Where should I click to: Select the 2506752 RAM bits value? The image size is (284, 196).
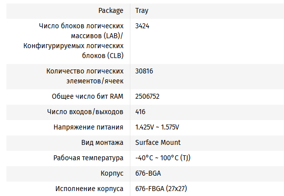(x=147, y=96)
